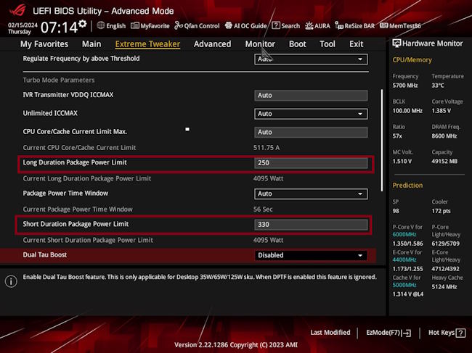Screen dimensions: 472x353
Task: Click the 56 Sec time window value
Action: pos(263,209)
